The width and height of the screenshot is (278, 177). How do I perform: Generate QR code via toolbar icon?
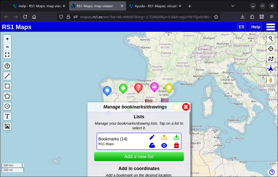tap(262, 17)
